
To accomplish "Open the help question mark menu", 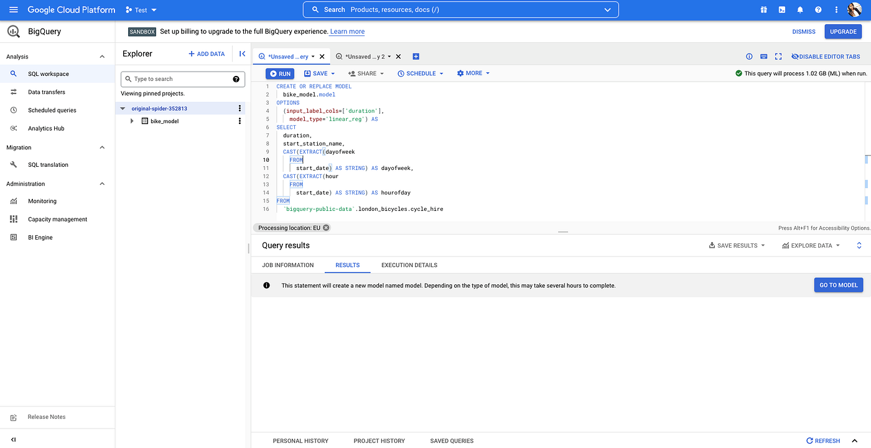I will tap(817, 9).
